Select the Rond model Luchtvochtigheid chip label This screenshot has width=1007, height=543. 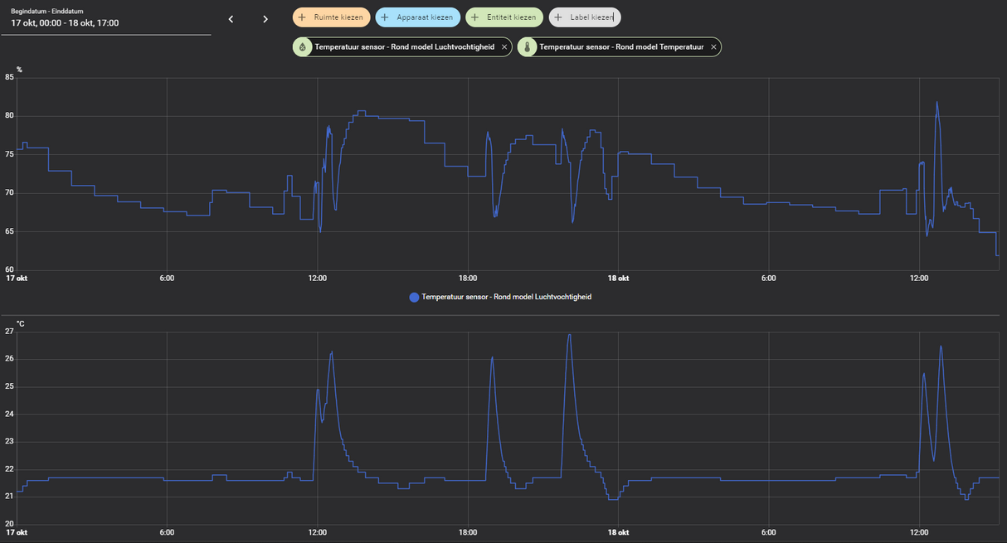[404, 47]
